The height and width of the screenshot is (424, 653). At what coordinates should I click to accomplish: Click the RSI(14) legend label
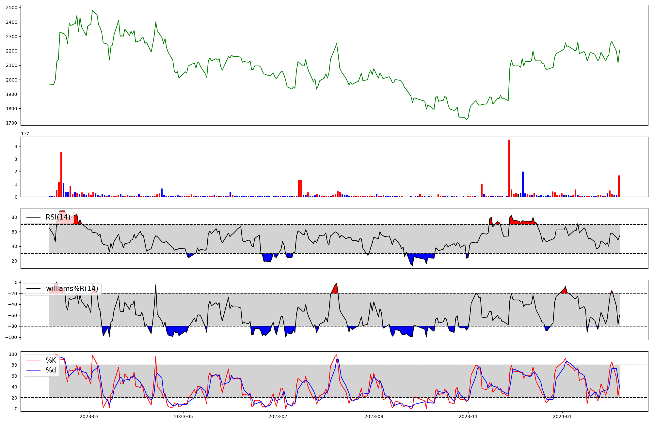point(58,217)
